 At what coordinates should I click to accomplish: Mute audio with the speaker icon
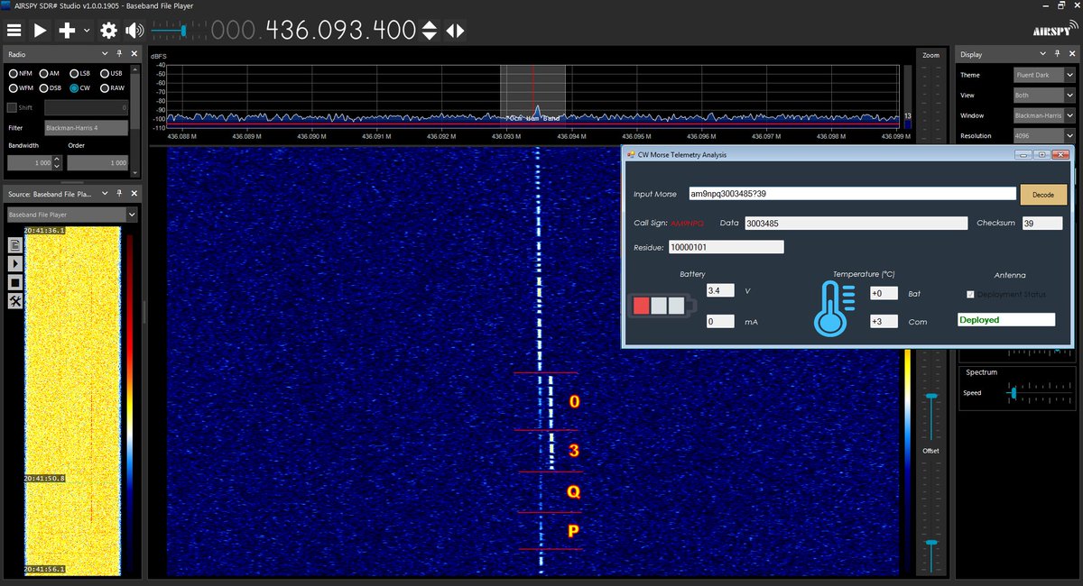click(x=134, y=31)
